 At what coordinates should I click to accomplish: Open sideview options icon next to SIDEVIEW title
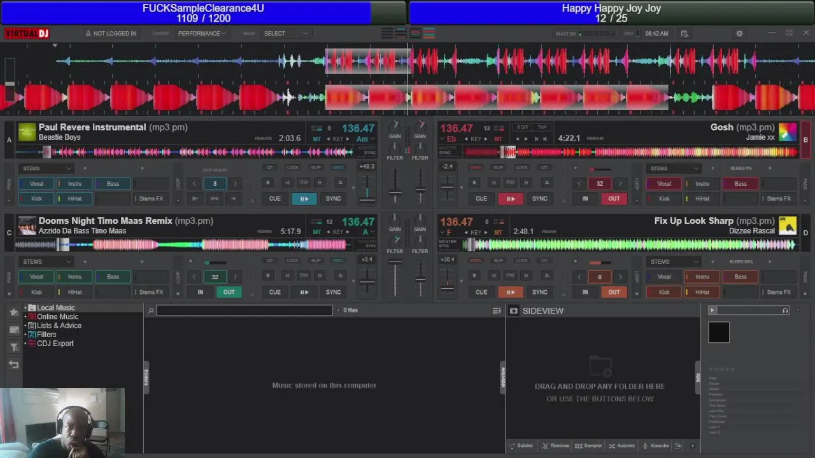[x=514, y=311]
